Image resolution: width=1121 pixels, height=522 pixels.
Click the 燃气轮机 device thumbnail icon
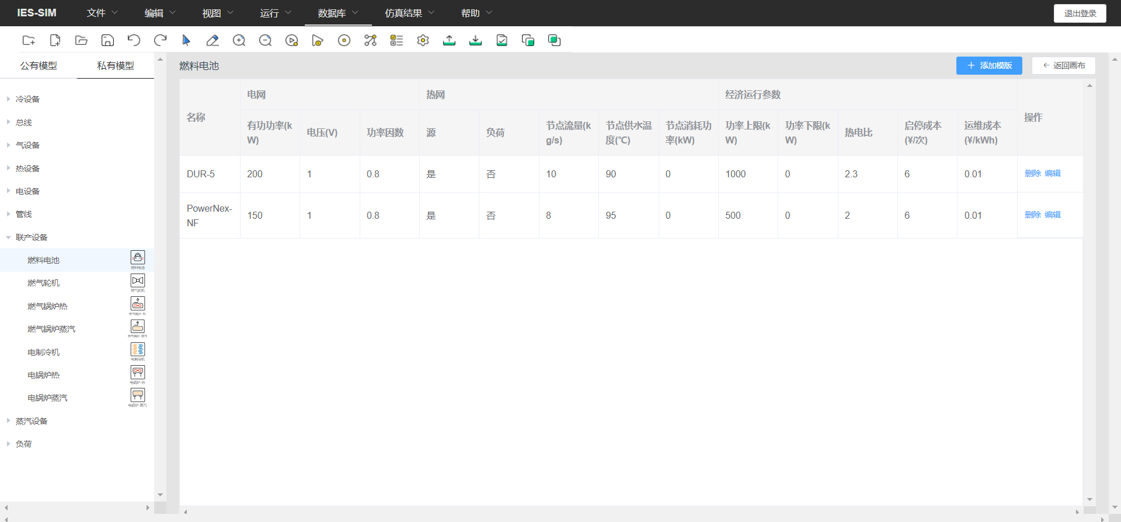point(138,282)
